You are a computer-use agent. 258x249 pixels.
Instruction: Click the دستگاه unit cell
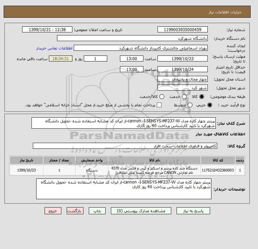click(92, 170)
